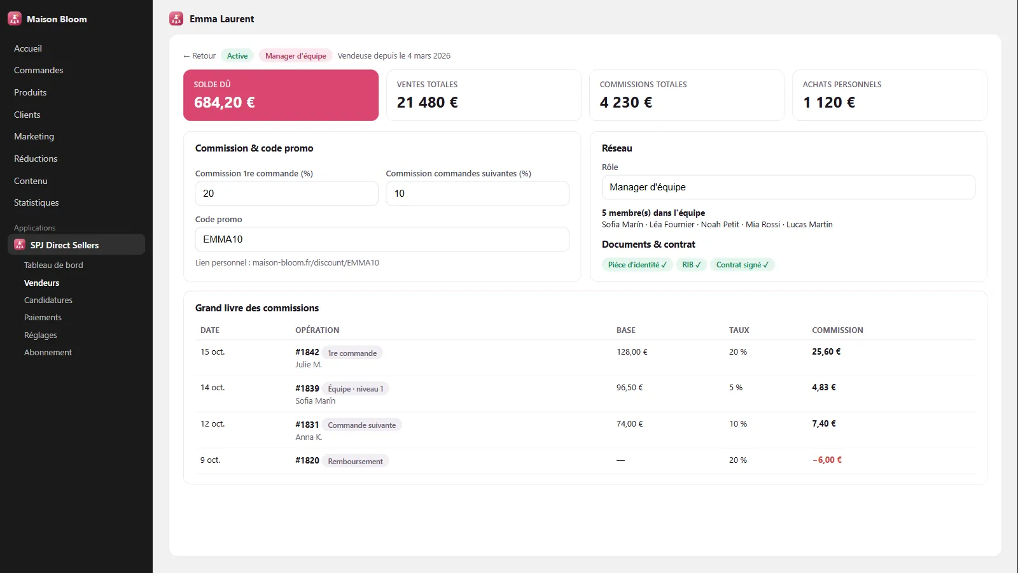Viewport: 1018px width, 573px height.
Task: Click the Pièce d'identité badge
Action: pos(638,265)
